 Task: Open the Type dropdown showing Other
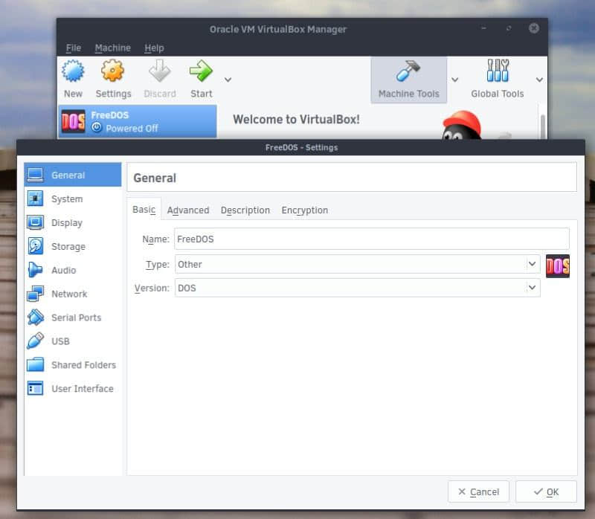[358, 264]
